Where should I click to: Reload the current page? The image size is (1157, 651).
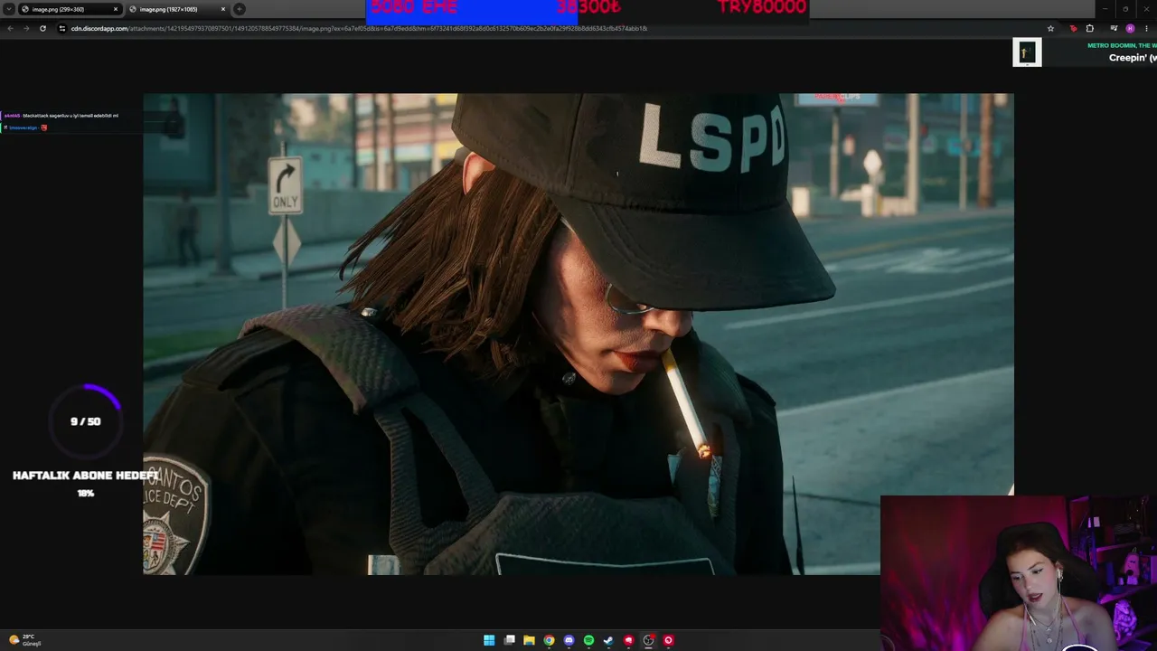[42, 28]
